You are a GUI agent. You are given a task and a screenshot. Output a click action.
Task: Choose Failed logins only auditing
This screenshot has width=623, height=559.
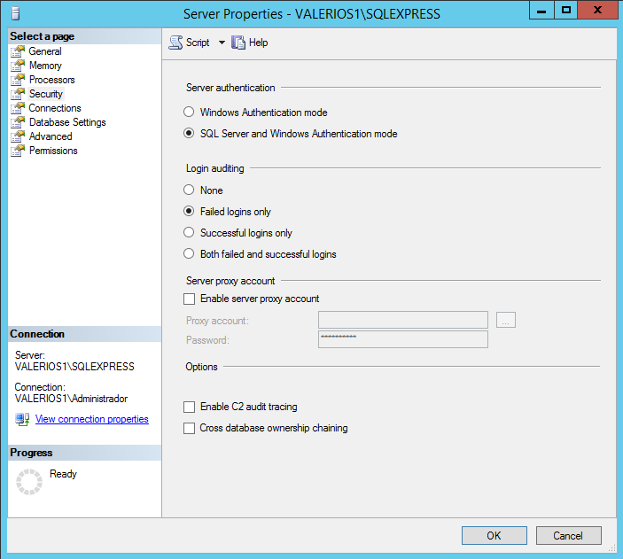pyautogui.click(x=189, y=211)
